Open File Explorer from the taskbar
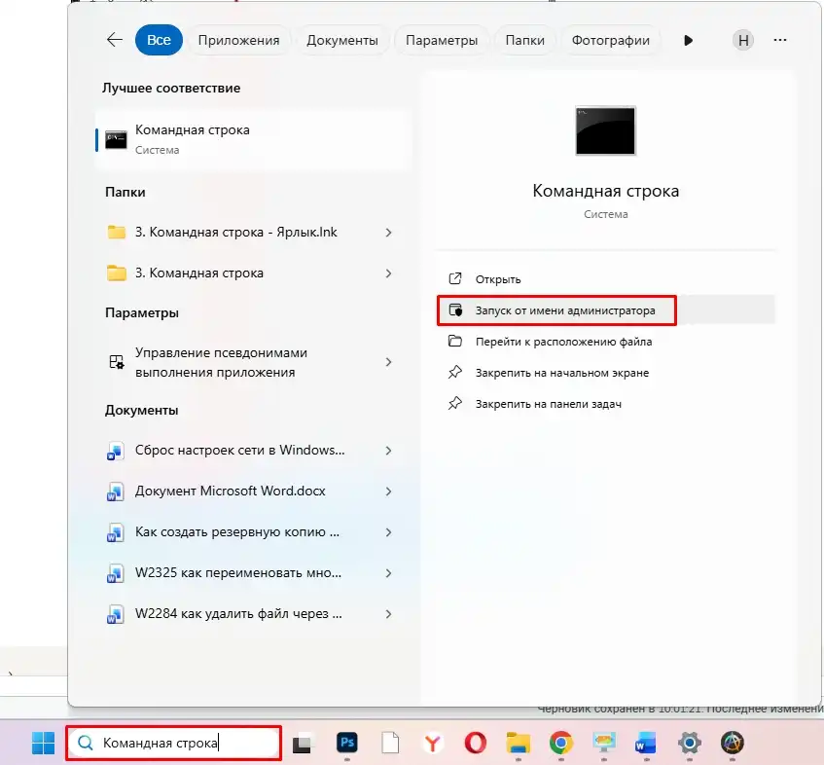Viewport: 824px width, 765px height. [x=519, y=743]
